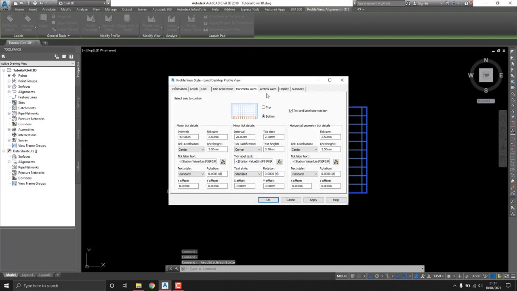Click the status bar customization menu icon
The width and height of the screenshot is (517, 291).
(x=513, y=276)
